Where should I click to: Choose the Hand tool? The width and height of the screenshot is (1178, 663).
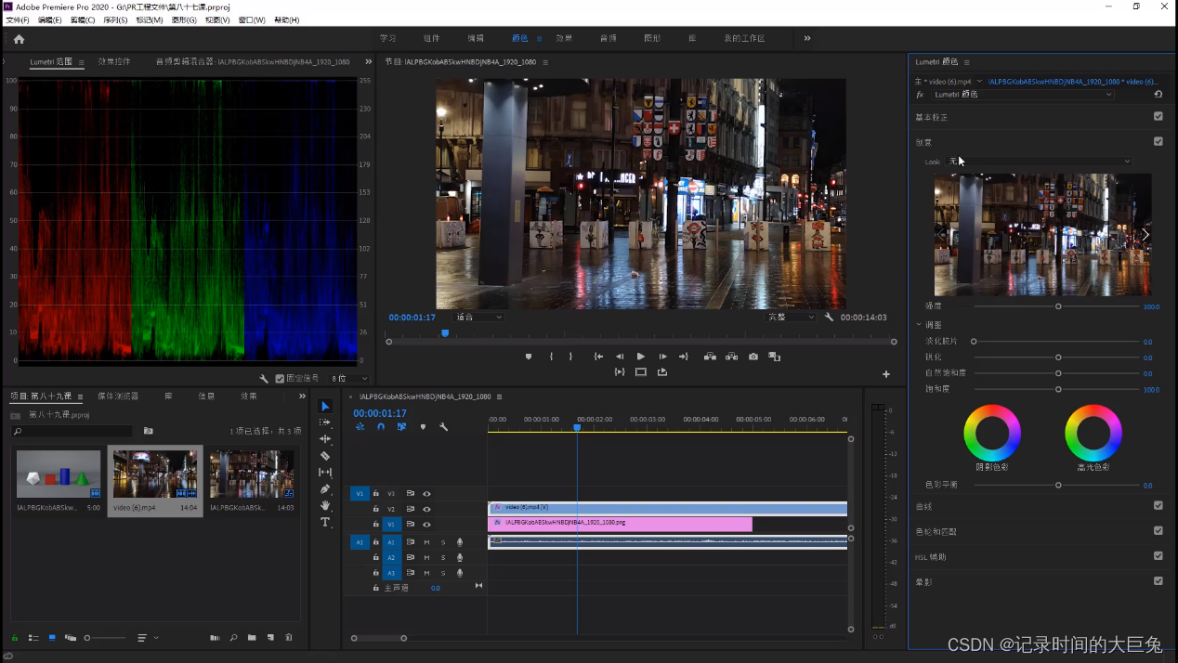pos(325,506)
